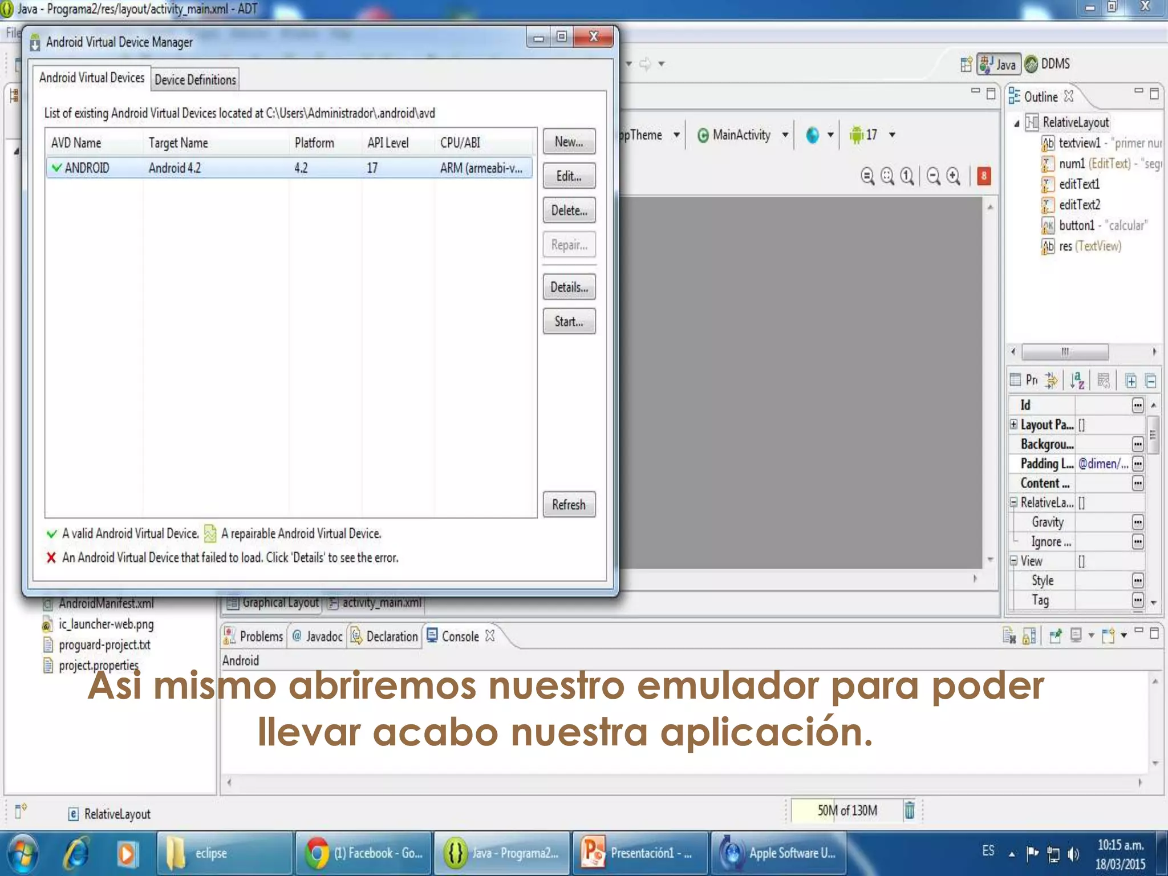Click the open console dropdown arrow
The image size is (1168, 876).
[1124, 635]
